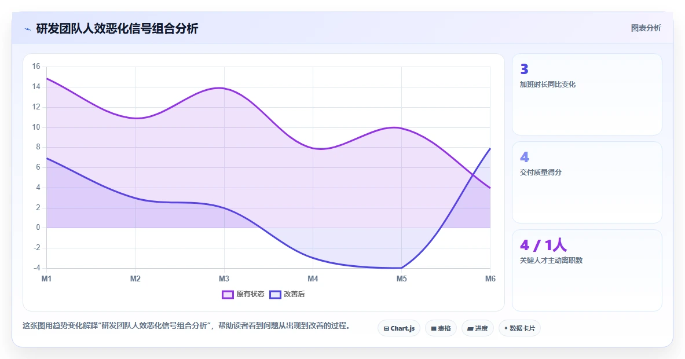Select the 交付质量得分 card
Screen dimensions: 685x359
[587, 182]
